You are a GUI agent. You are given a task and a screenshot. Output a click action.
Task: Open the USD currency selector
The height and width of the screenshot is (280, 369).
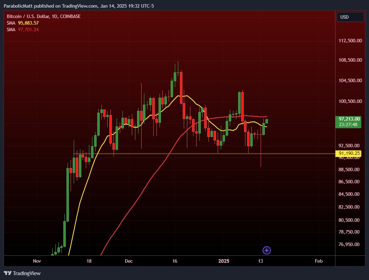click(350, 17)
